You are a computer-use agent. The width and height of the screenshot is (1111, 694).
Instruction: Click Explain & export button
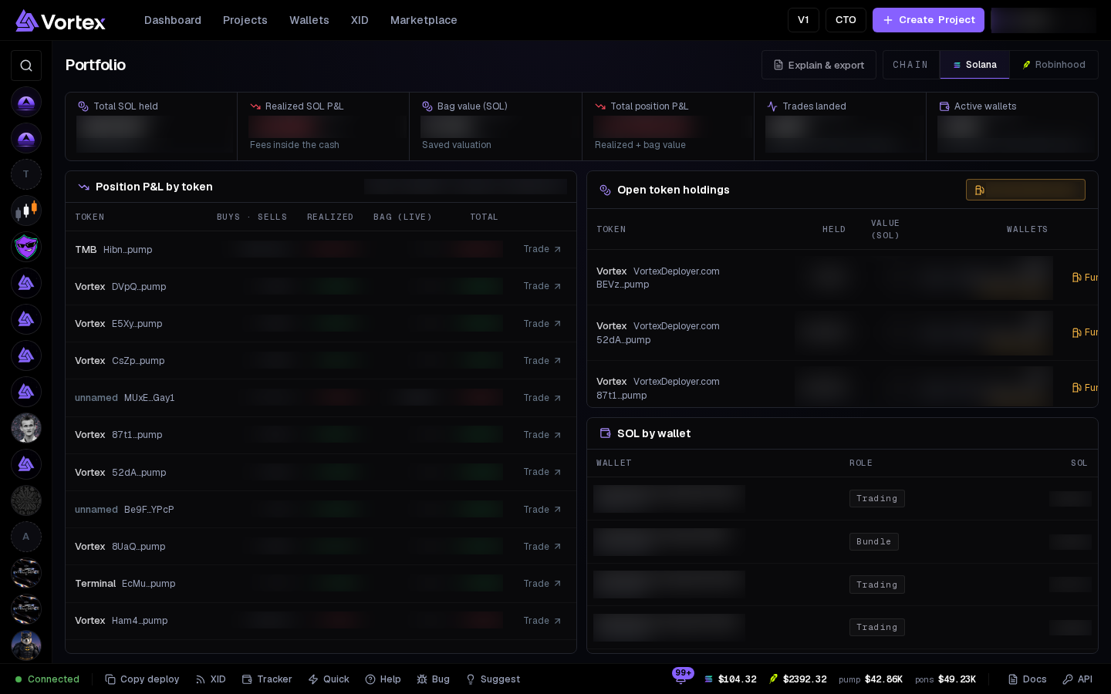(819, 65)
